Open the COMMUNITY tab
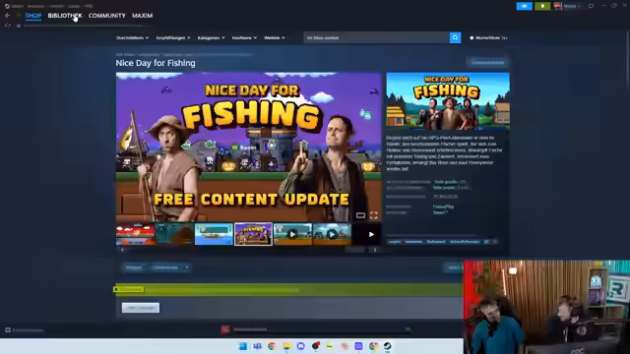 tap(107, 16)
